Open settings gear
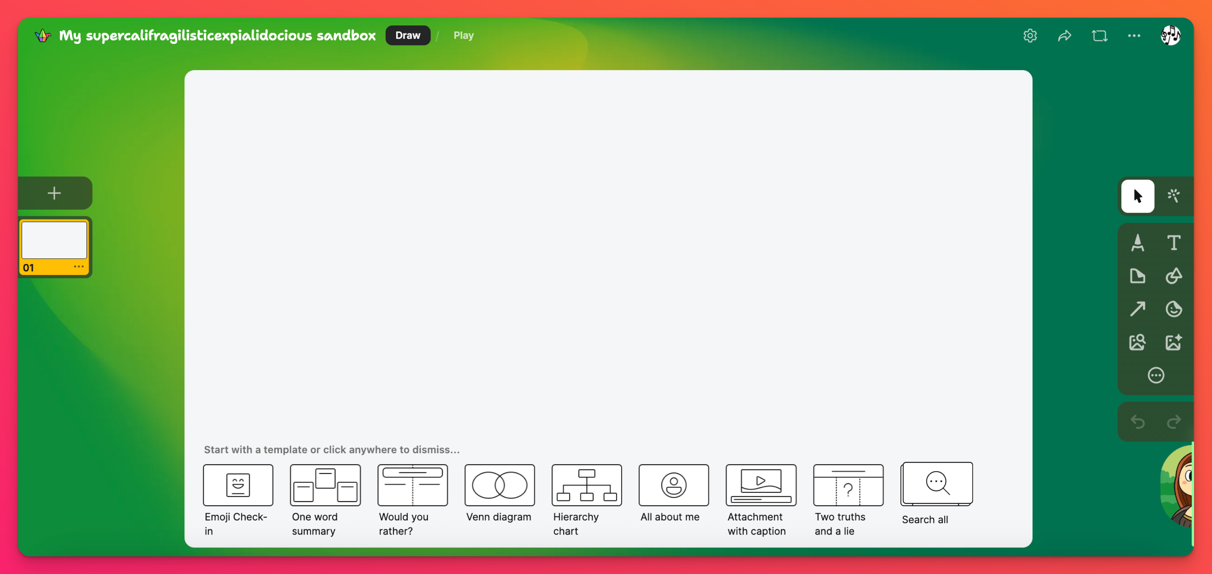 1030,36
